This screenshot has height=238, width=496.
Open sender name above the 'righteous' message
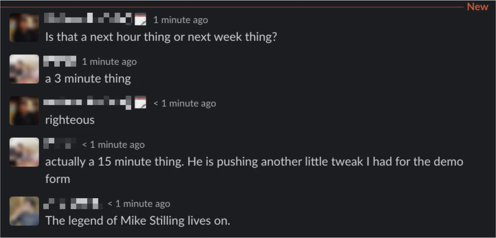click(x=88, y=102)
